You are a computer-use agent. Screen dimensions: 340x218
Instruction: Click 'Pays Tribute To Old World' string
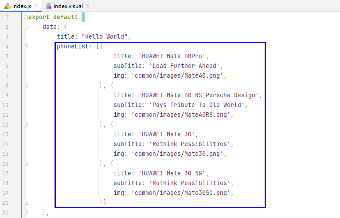[197, 105]
